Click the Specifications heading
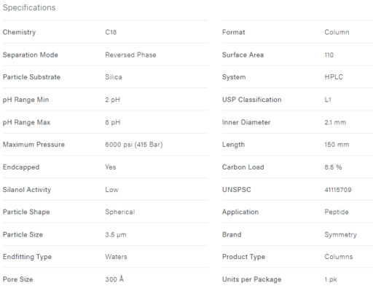The image size is (373, 291). [29, 7]
